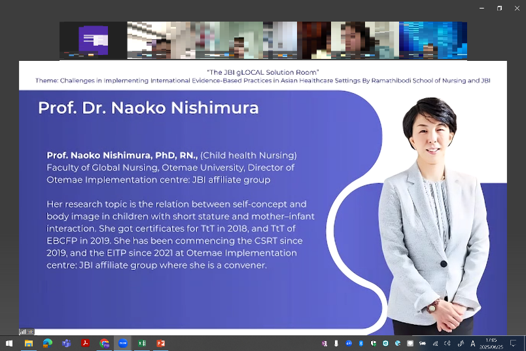Open the Windows Start menu

coord(9,343)
